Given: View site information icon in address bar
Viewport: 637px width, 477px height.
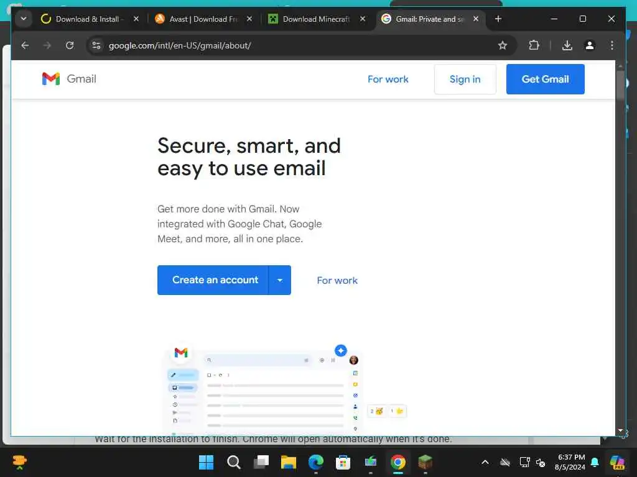Looking at the screenshot, I should point(96,45).
